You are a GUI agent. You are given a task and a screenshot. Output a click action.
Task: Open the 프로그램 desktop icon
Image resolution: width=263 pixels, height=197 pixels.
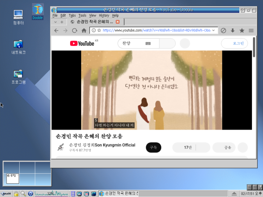tap(18, 77)
